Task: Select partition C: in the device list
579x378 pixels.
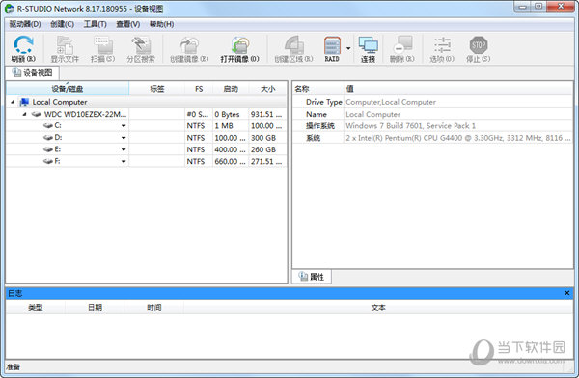Action: pyautogui.click(x=147, y=126)
